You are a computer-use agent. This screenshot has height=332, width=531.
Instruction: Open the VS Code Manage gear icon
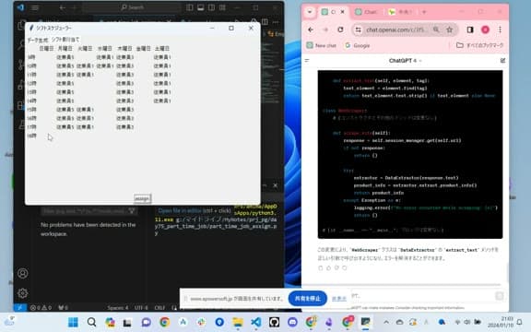(x=23, y=293)
